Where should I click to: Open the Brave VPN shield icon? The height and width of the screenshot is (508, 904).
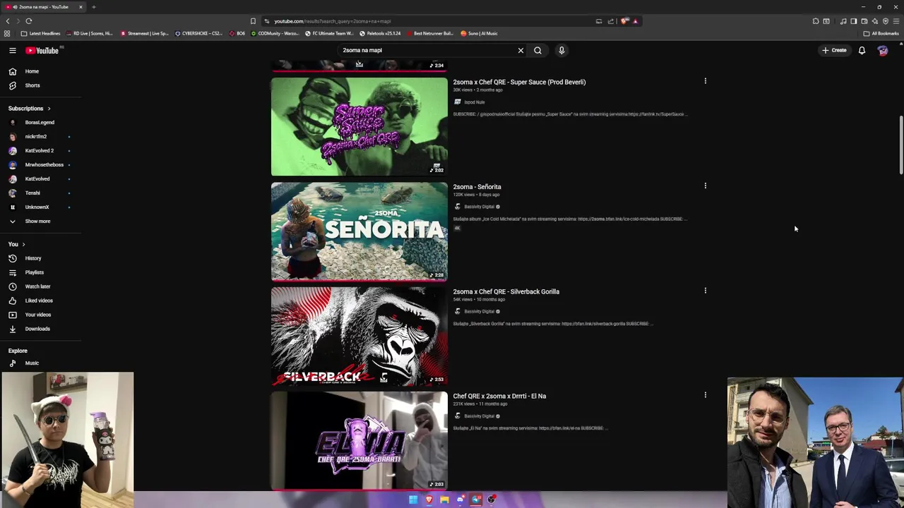pyautogui.click(x=885, y=21)
